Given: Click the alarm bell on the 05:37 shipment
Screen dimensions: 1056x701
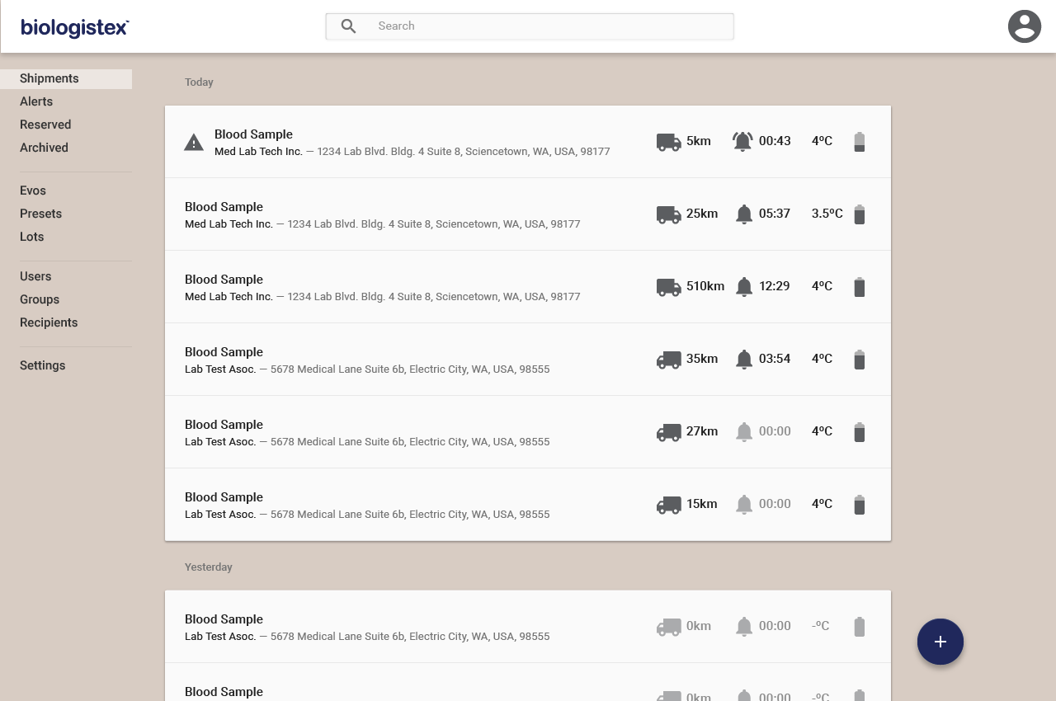Looking at the screenshot, I should (743, 214).
